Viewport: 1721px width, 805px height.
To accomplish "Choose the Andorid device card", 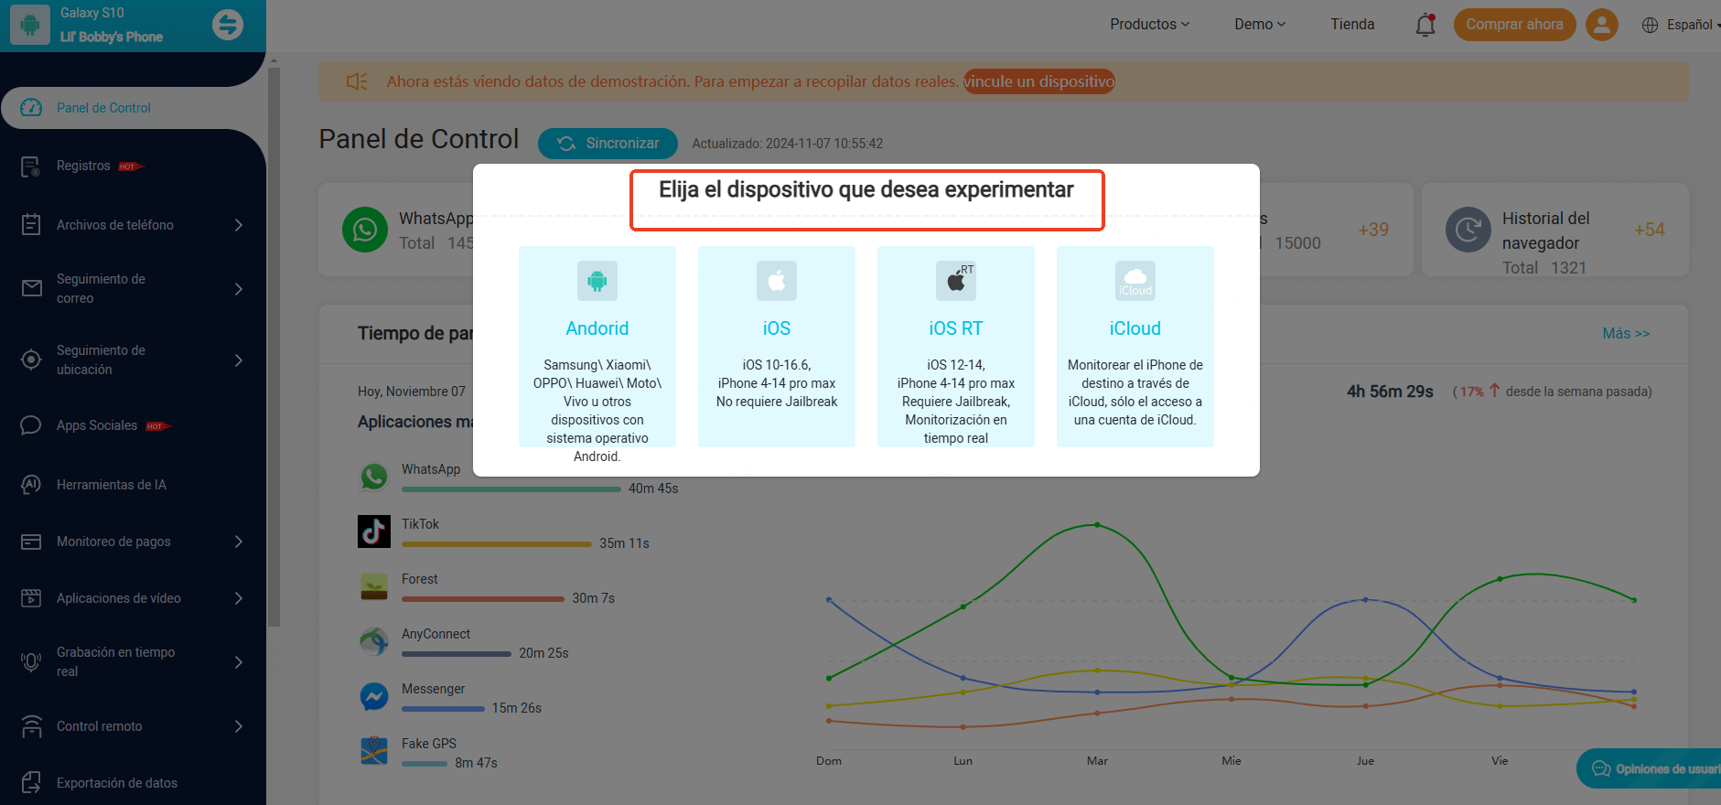I will point(597,347).
